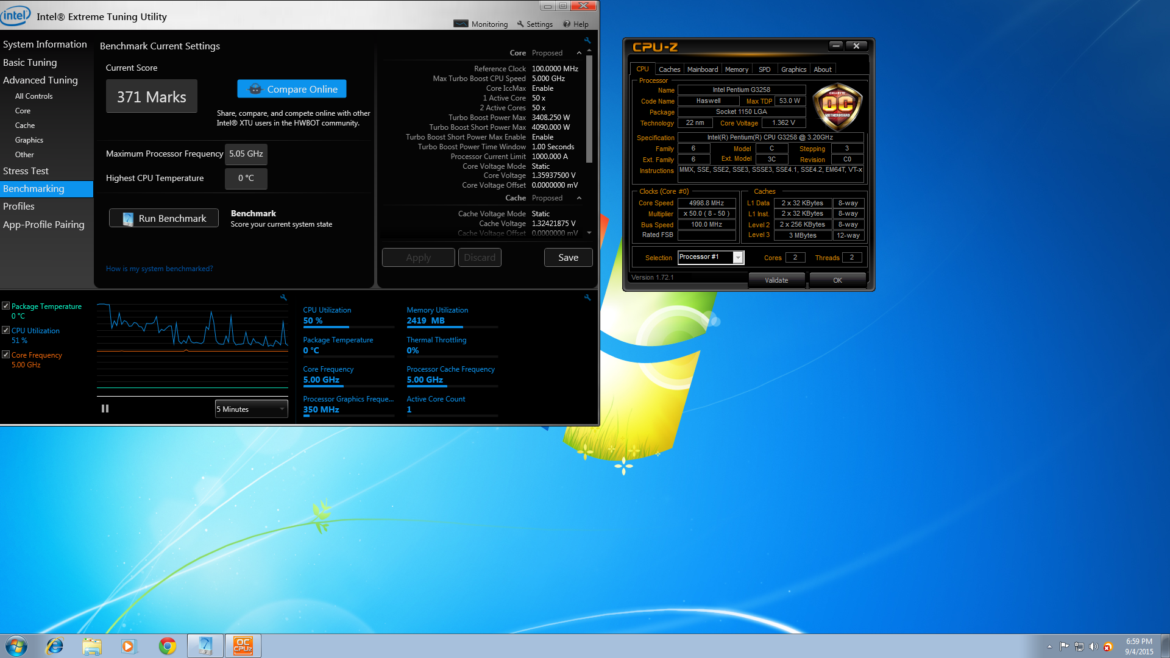Click Validate button in CPU-Z
This screenshot has height=658, width=1170.
point(776,280)
